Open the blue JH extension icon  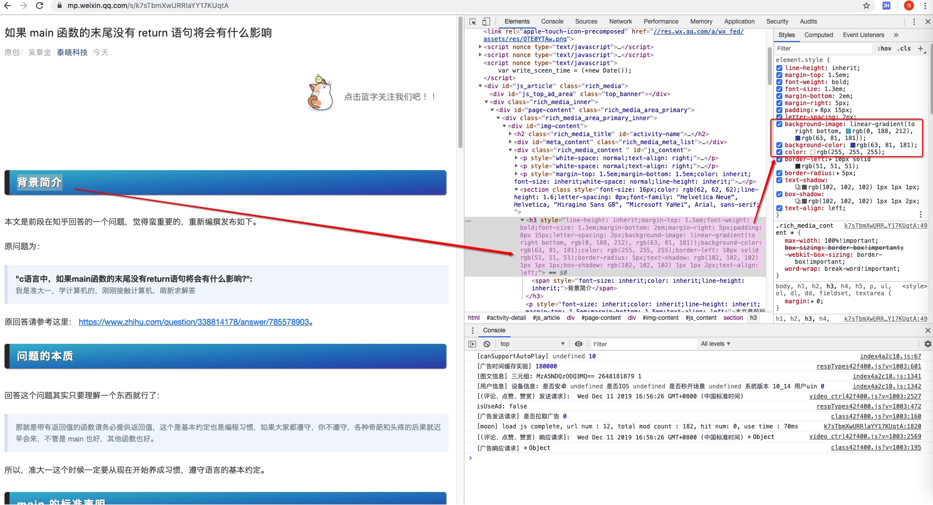(x=886, y=6)
